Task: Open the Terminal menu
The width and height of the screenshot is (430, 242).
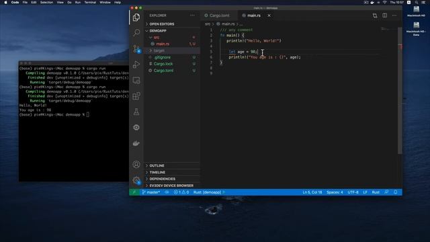Action: coord(90,2)
